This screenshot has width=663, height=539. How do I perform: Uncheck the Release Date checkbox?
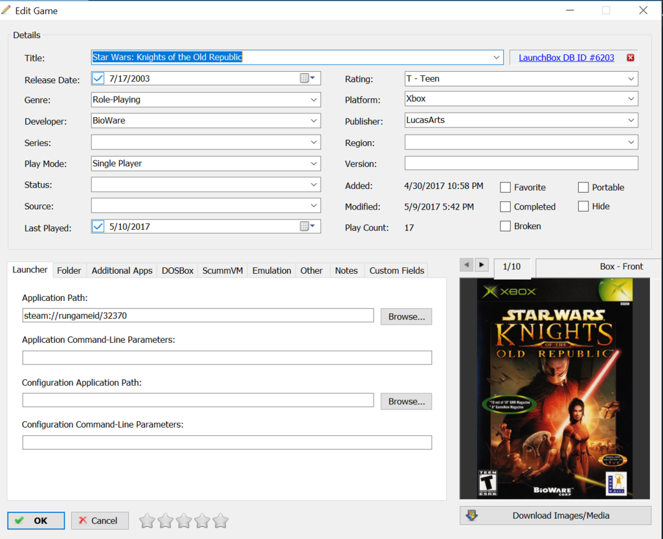tap(98, 78)
